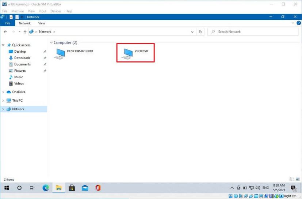The height and width of the screenshot is (199, 302).
Task: Open VirtualBox Help menu
Action: 69,11
